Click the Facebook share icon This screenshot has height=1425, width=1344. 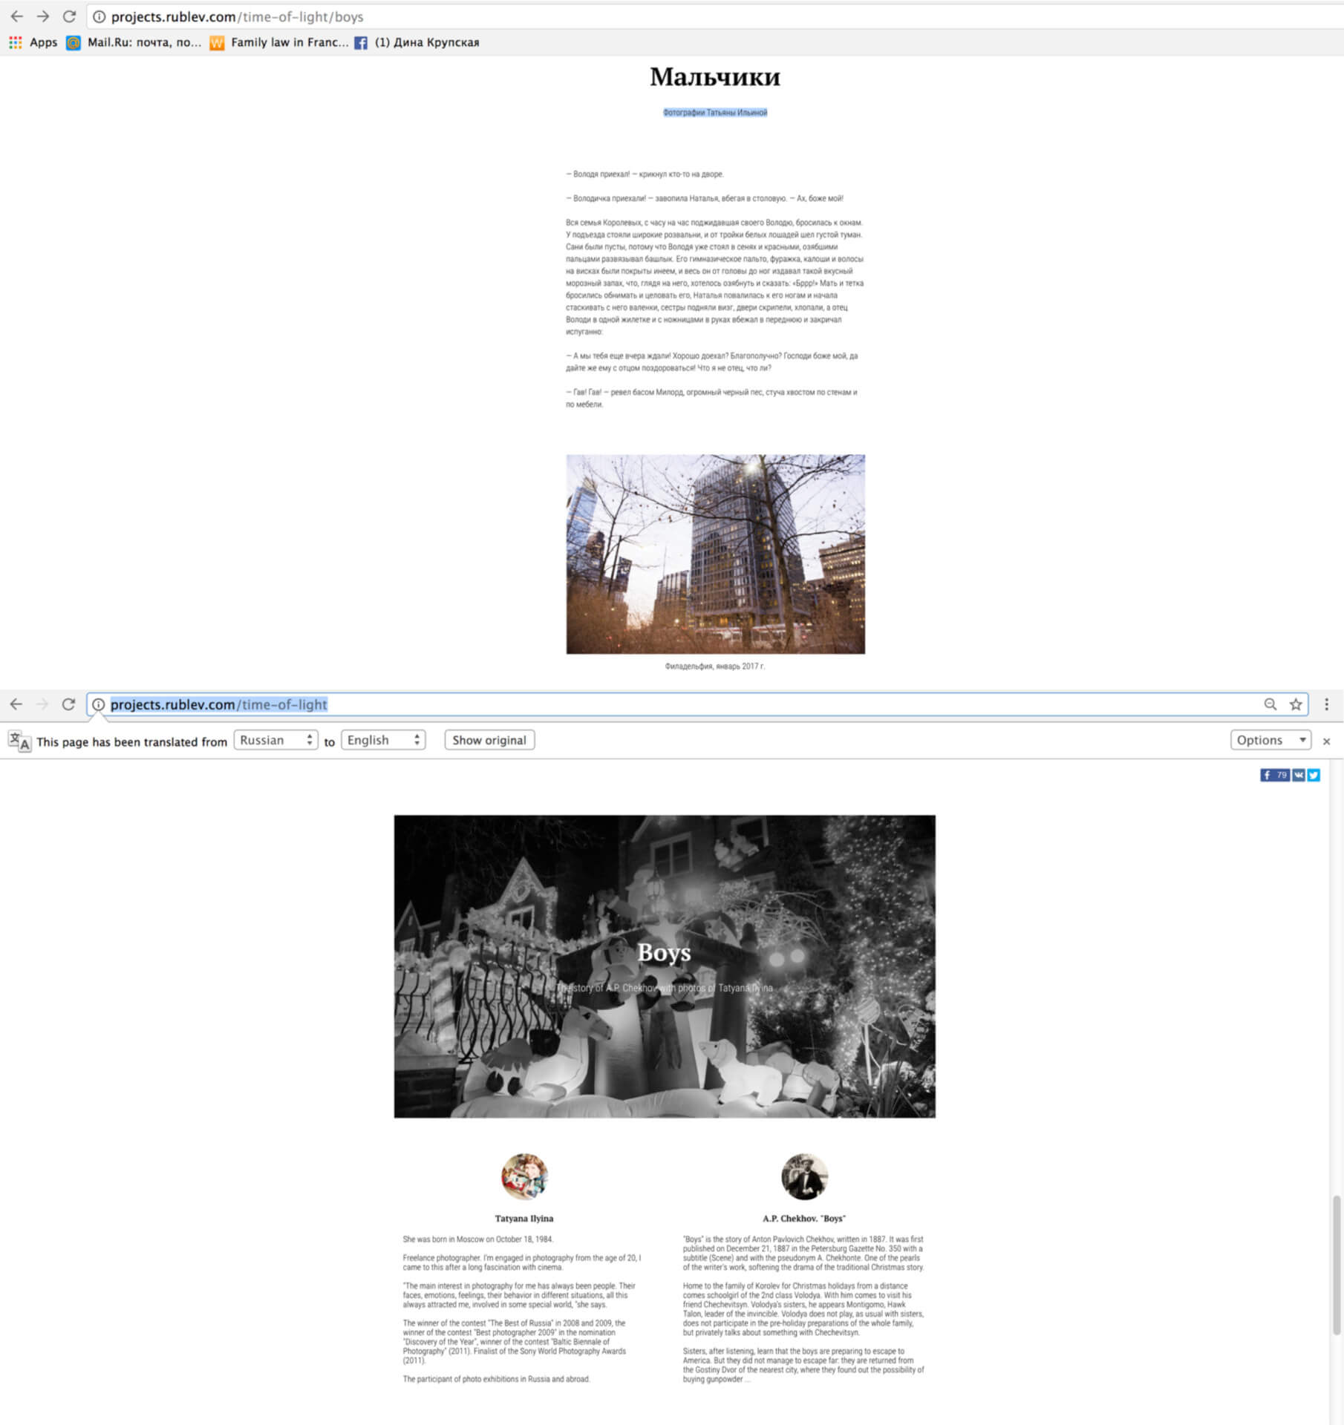[1274, 775]
